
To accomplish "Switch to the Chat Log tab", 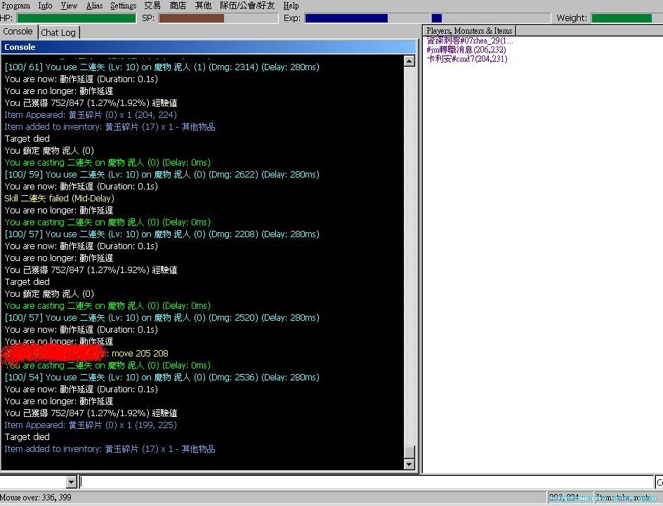I will pyautogui.click(x=58, y=32).
